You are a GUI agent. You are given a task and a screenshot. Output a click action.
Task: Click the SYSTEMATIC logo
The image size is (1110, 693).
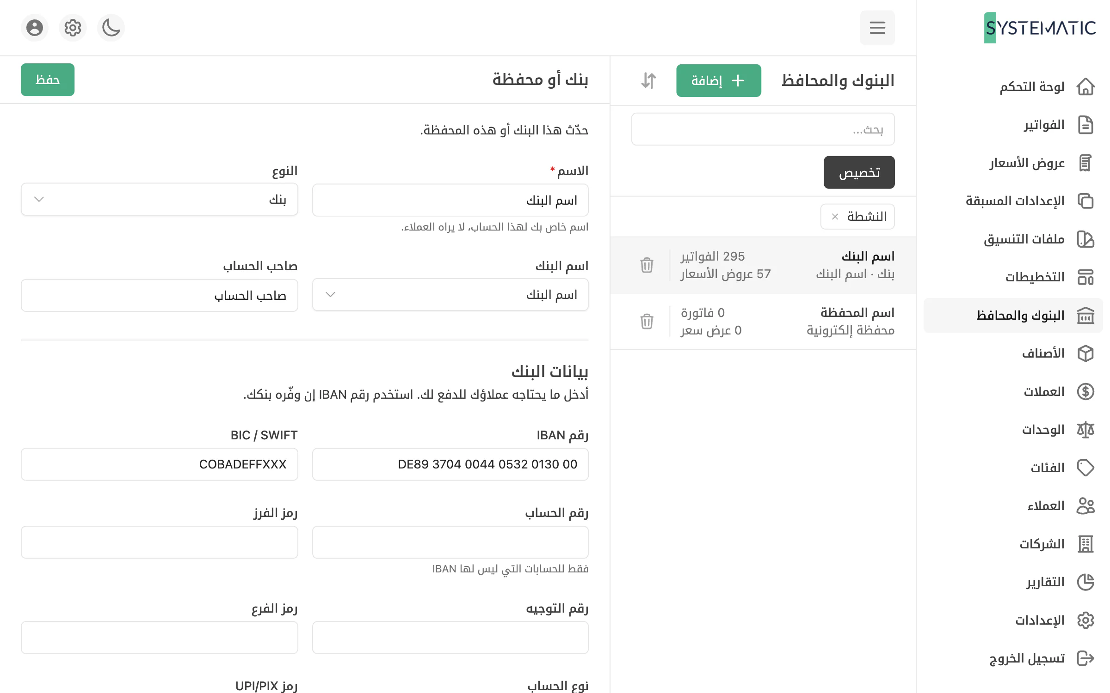(x=1040, y=28)
